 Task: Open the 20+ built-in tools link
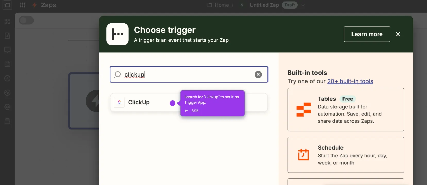point(350,81)
